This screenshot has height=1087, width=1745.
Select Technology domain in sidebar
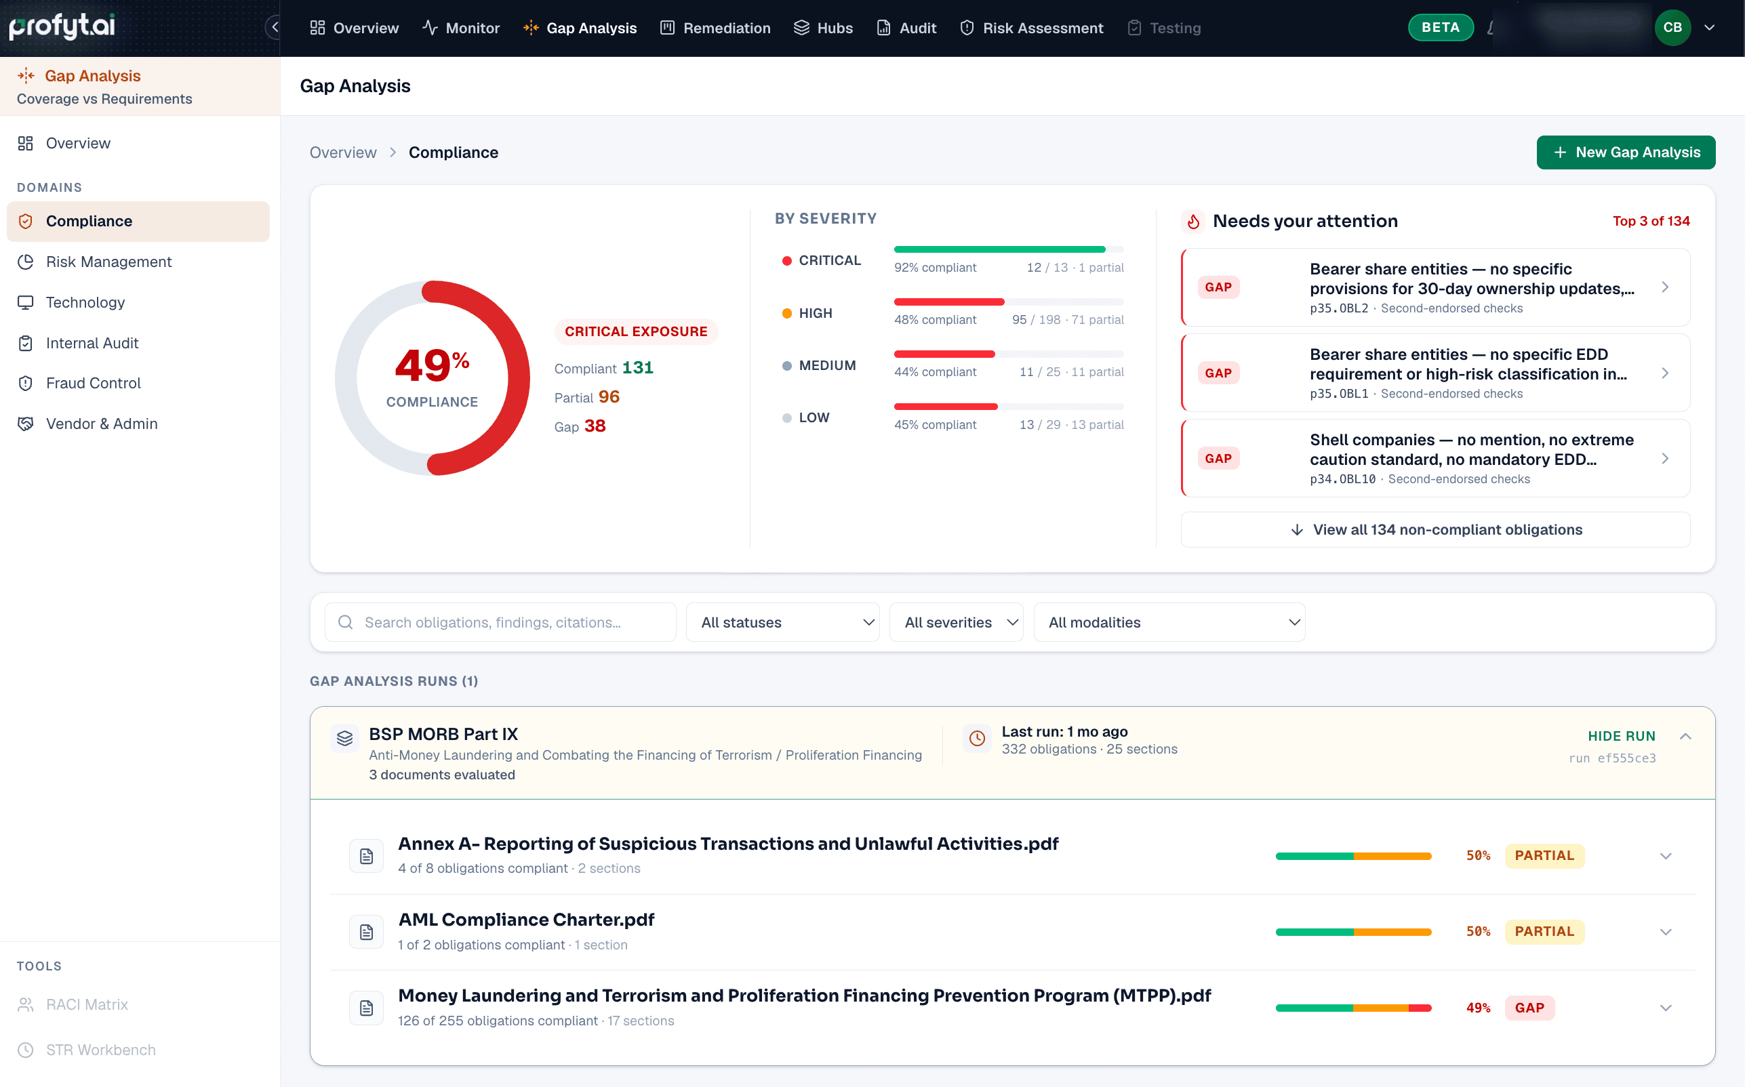138,302
